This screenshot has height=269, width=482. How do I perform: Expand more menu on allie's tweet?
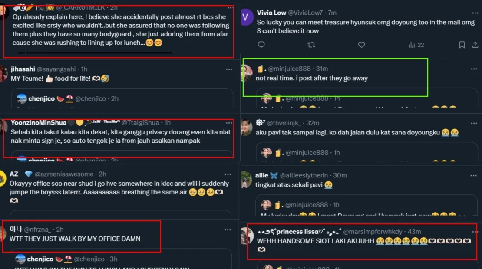pos(474,176)
